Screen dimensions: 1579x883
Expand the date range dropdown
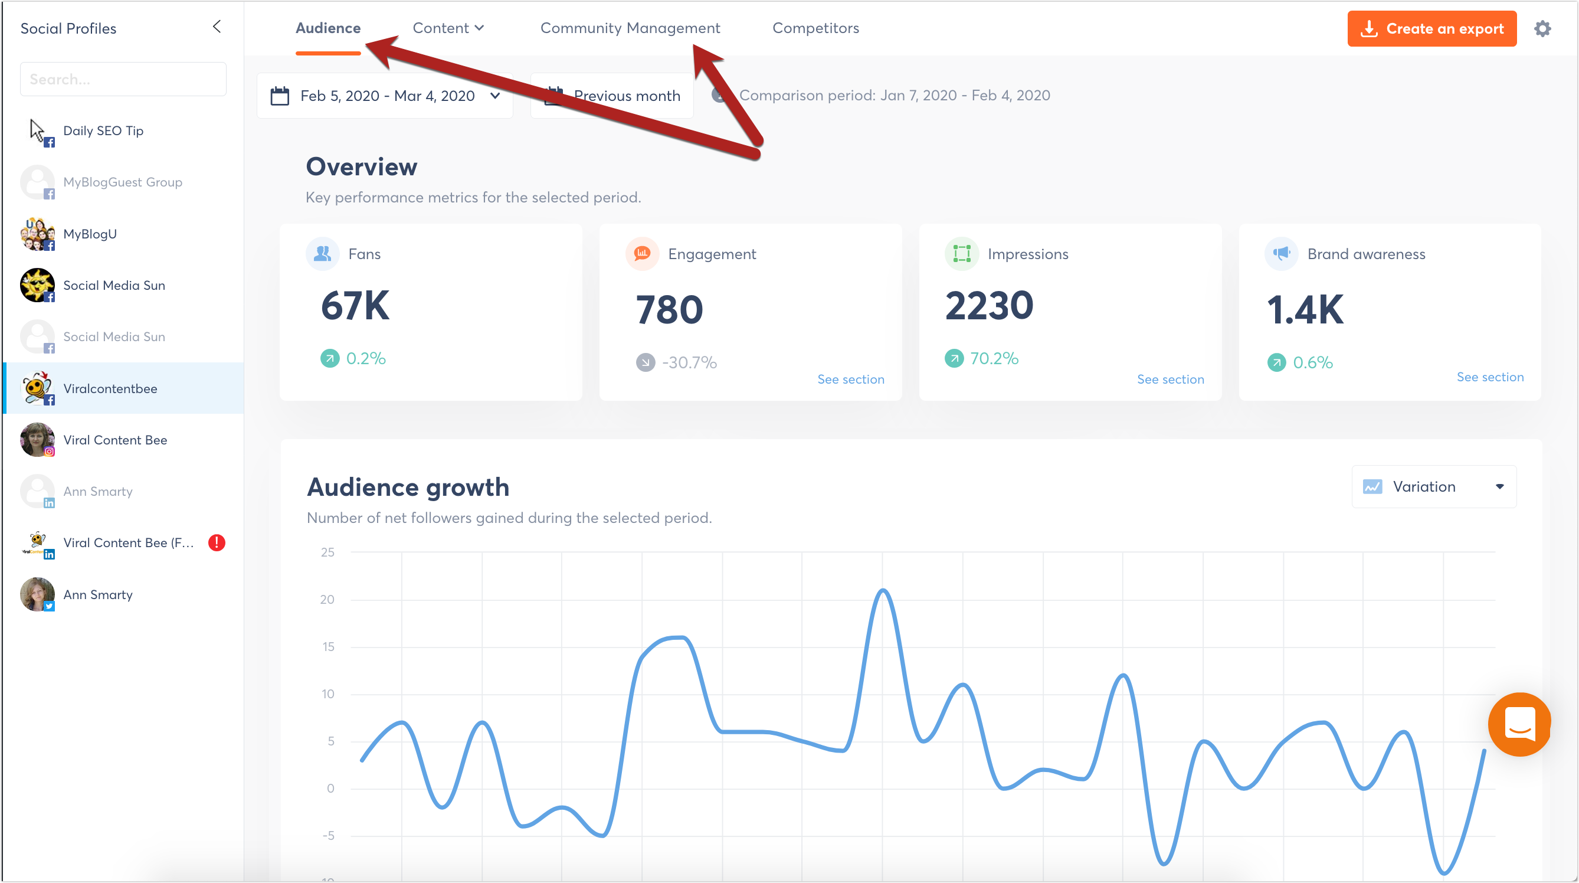(494, 96)
